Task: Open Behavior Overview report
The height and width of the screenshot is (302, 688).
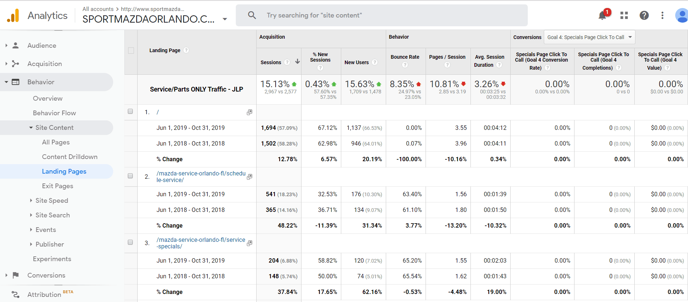Action: coord(47,98)
